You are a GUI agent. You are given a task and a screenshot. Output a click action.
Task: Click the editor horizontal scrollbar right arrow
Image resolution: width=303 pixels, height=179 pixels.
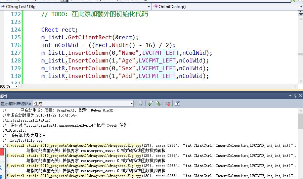point(295,87)
